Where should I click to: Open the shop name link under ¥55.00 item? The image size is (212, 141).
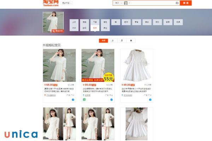[x=88, y=95]
